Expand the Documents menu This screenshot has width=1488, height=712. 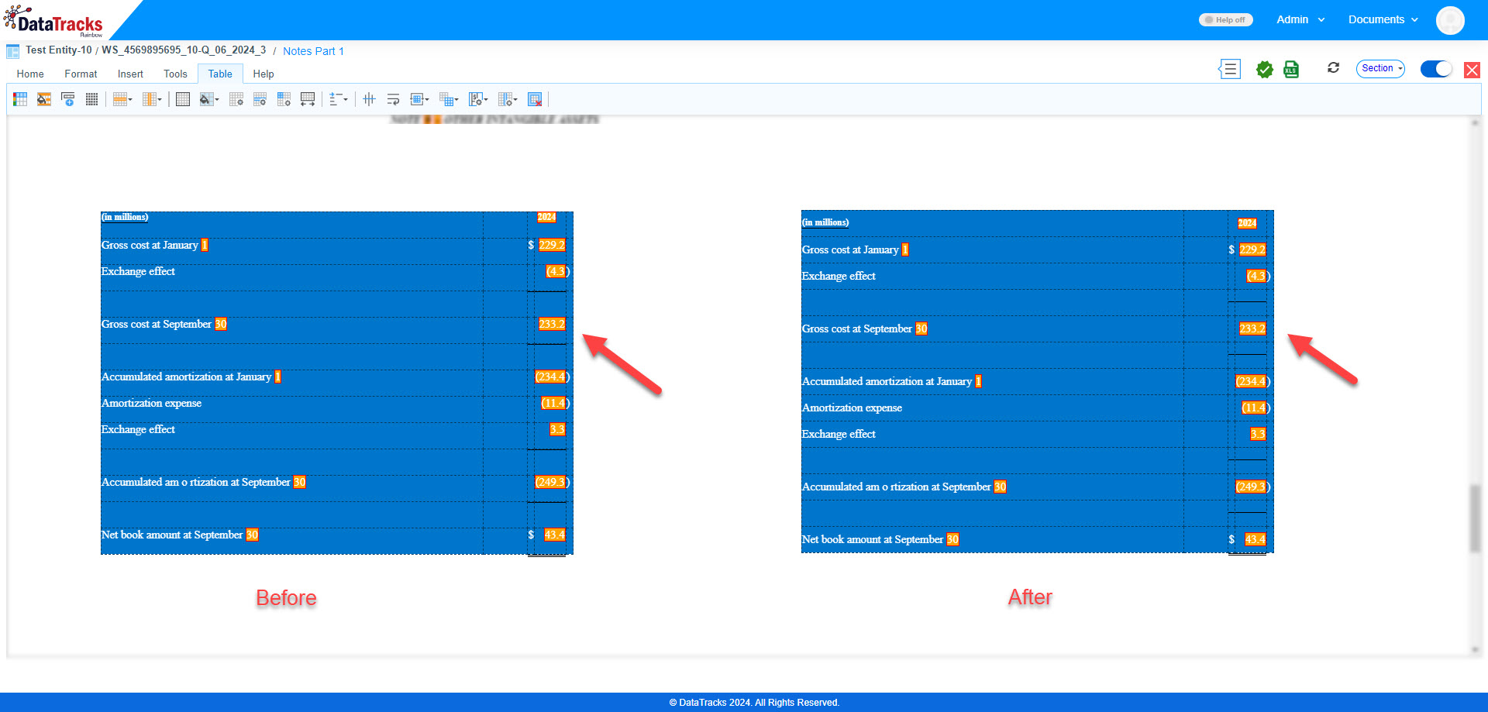click(1383, 20)
